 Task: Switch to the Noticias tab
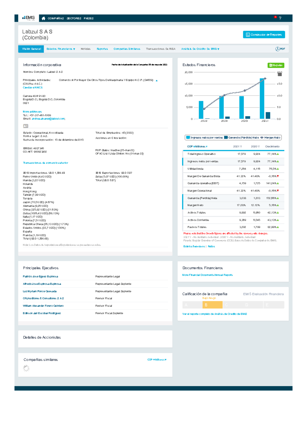tap(85, 49)
